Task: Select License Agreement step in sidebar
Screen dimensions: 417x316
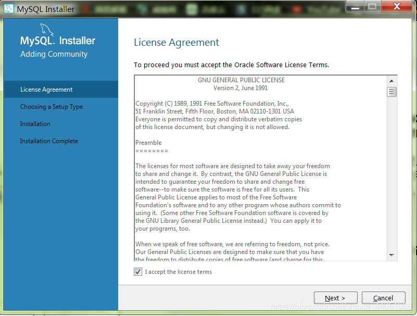Action: 61,90
